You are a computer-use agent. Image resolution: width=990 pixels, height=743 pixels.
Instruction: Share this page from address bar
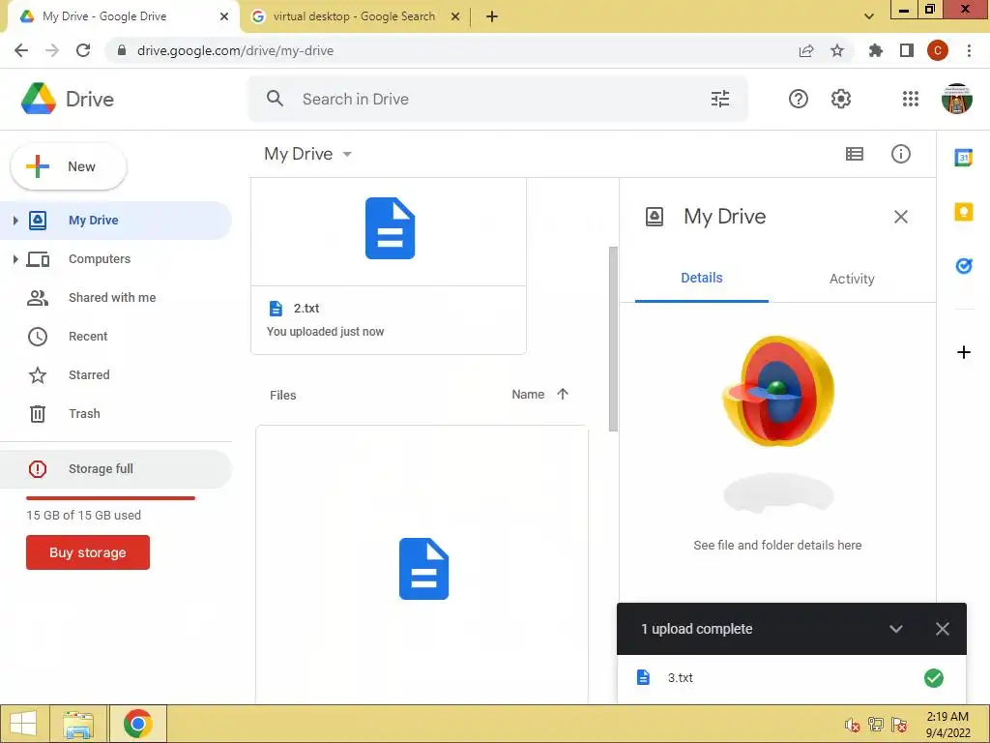click(806, 50)
